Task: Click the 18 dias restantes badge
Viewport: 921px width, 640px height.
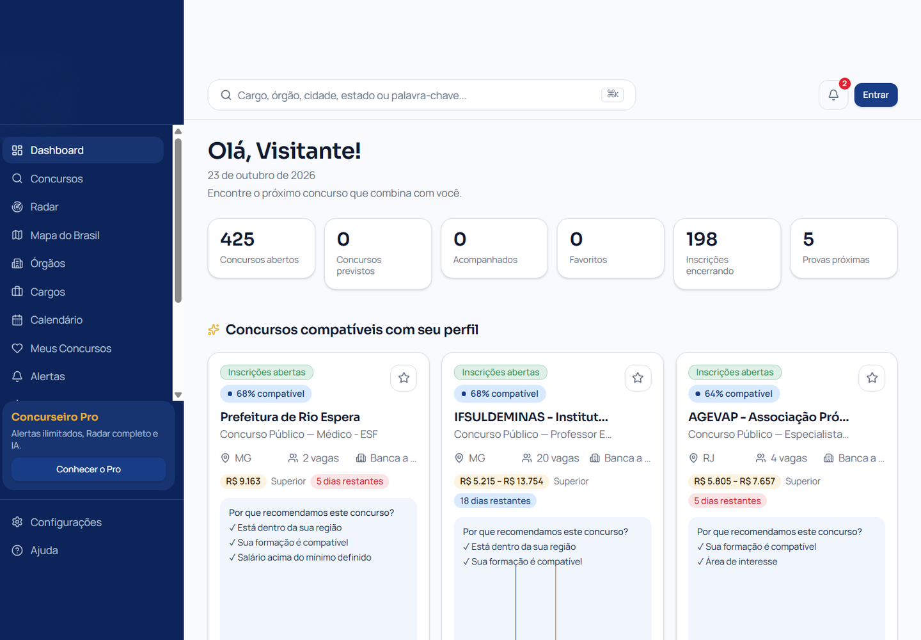Action: pos(495,500)
